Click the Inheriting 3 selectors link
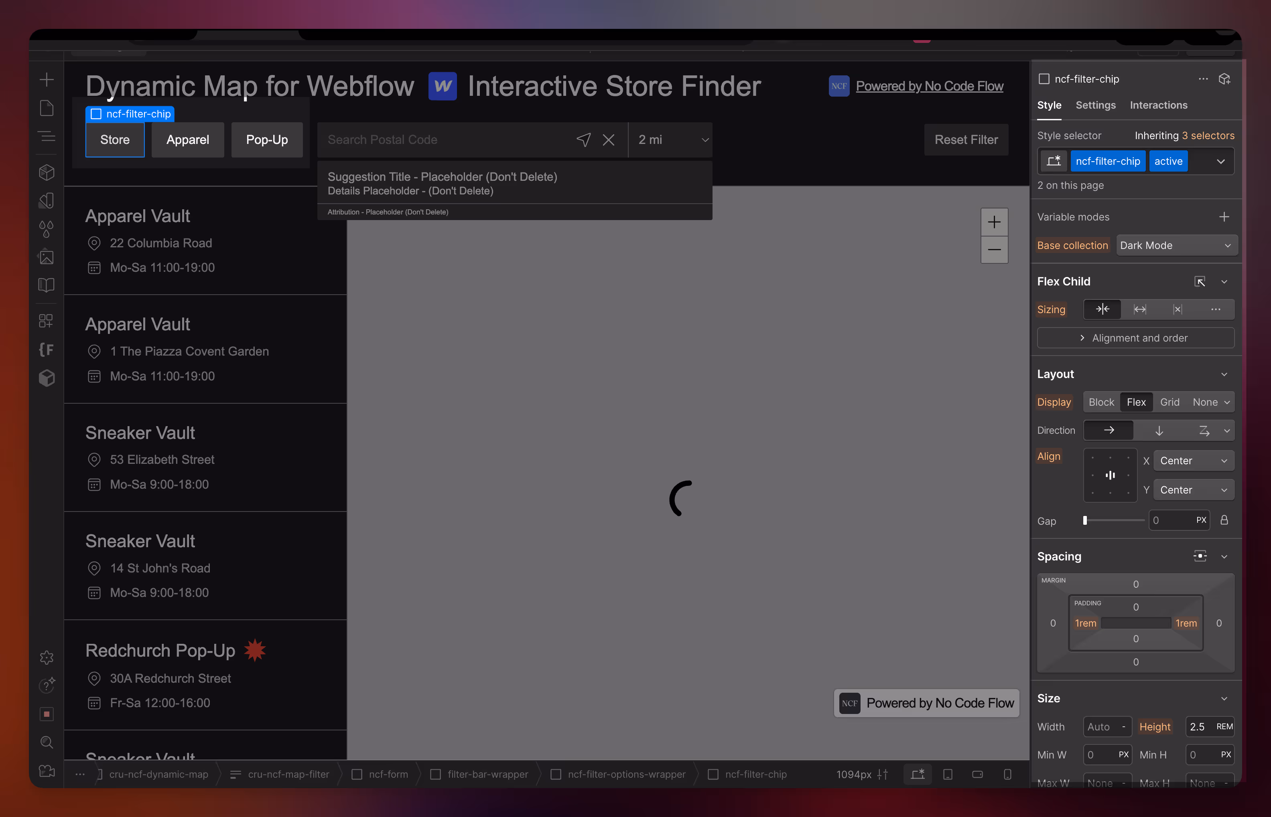The image size is (1271, 817). [1184, 135]
